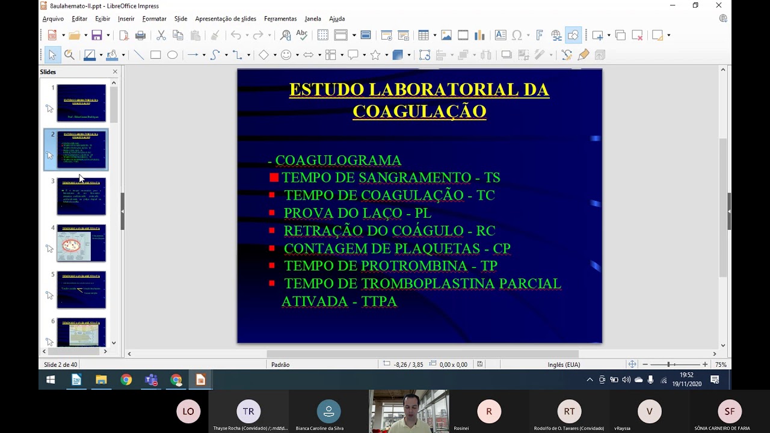This screenshot has width=770, height=433.
Task: Pick the Ellipse drawing tool
Action: coord(172,55)
